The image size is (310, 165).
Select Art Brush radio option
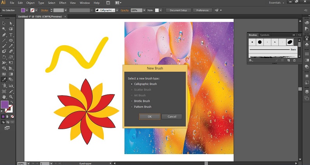[x=132, y=95]
